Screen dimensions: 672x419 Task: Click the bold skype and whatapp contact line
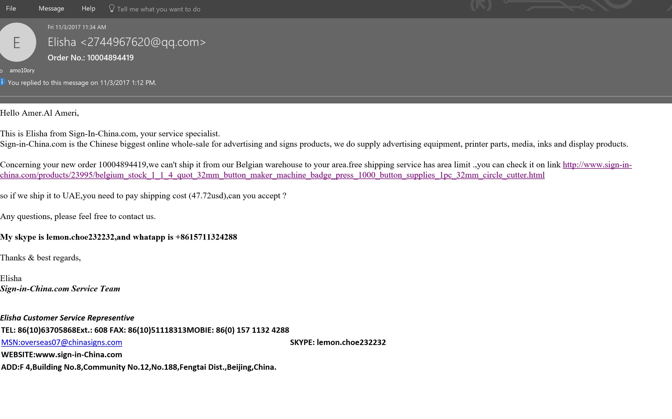pos(118,237)
